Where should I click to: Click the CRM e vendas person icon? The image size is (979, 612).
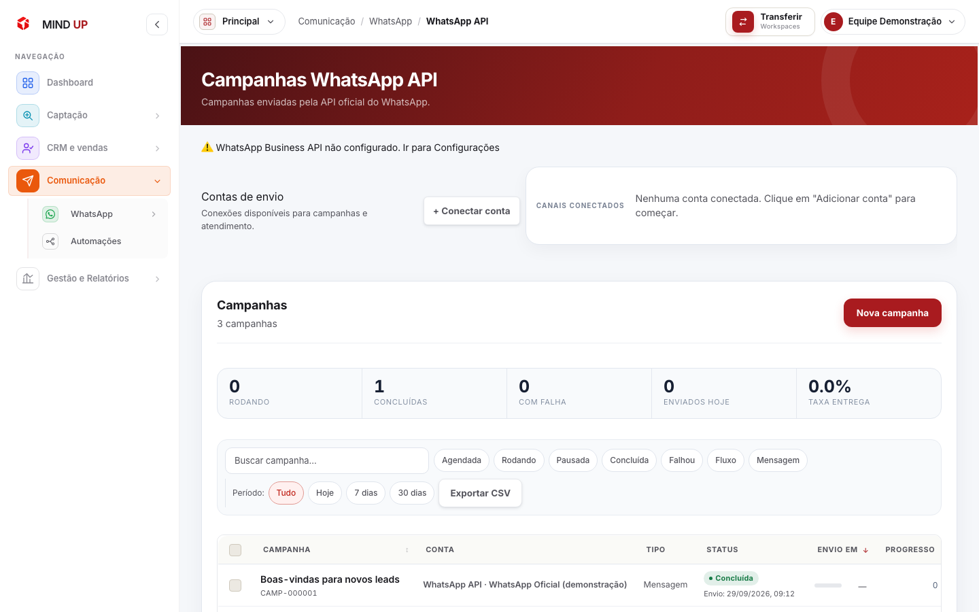point(28,148)
